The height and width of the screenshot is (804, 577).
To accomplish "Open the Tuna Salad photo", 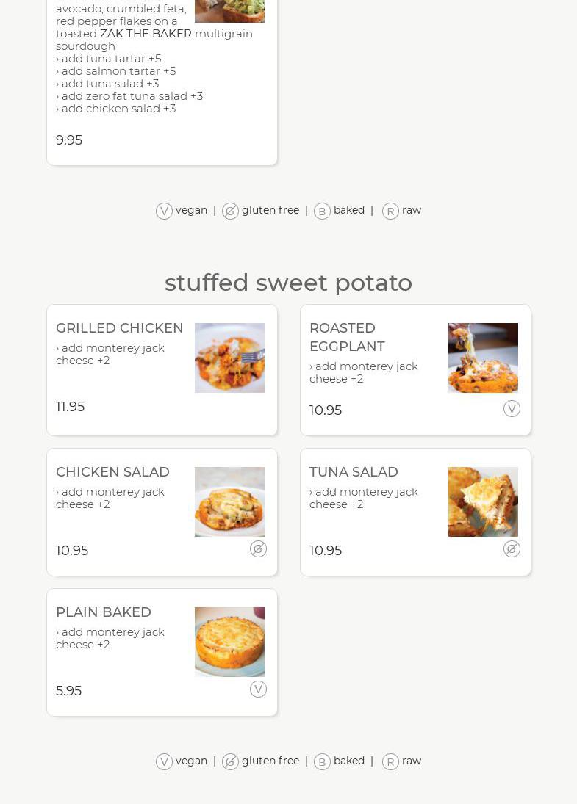I will [483, 501].
